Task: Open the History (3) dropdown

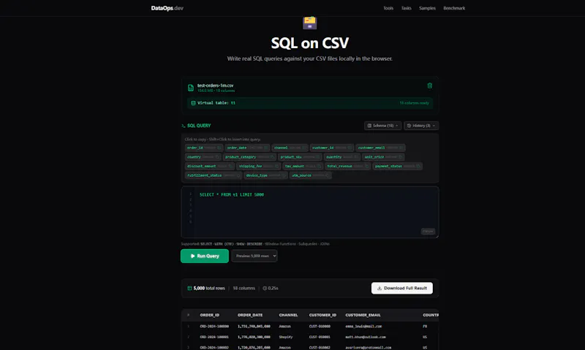Action: (421, 126)
